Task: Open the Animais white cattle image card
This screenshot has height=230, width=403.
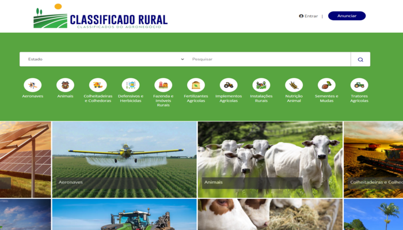Action: pos(270,160)
